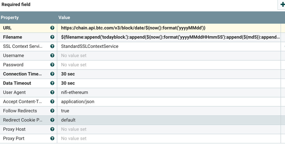Open the StandardSSLContextService value dropdown
This screenshot has width=285, height=145.
[x=90, y=46]
